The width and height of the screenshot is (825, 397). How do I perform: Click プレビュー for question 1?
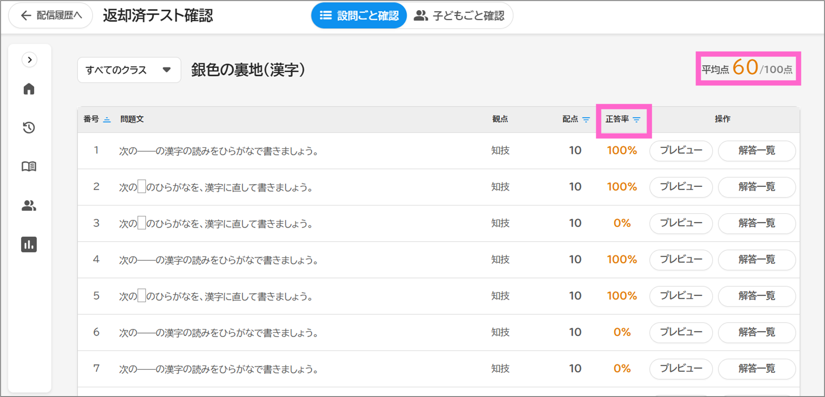tap(681, 151)
